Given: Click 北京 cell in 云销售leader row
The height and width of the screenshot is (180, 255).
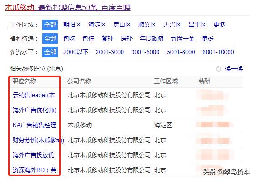Looking at the screenshot, I should click(160, 95).
